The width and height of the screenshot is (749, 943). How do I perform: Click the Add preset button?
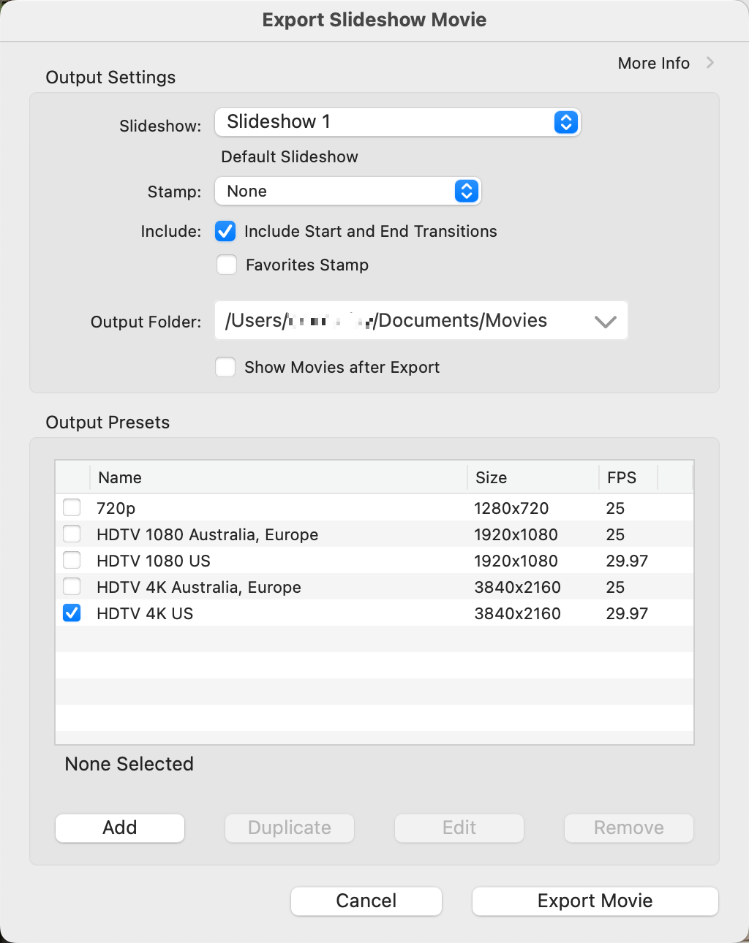click(120, 828)
